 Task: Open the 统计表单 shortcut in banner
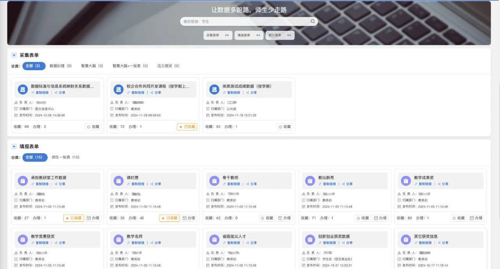pyautogui.click(x=280, y=35)
